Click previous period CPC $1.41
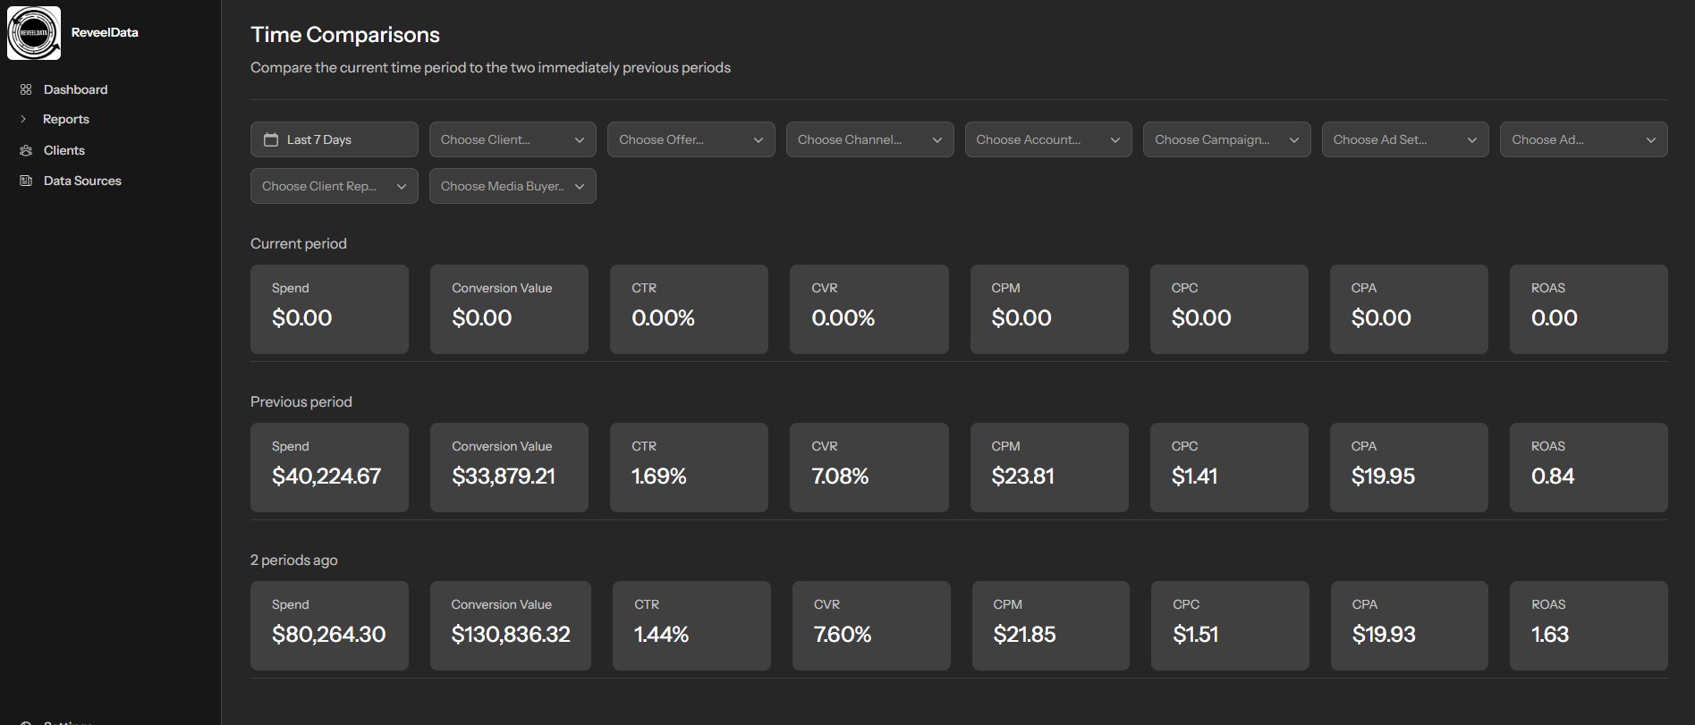This screenshot has width=1695, height=725. pos(1229,468)
